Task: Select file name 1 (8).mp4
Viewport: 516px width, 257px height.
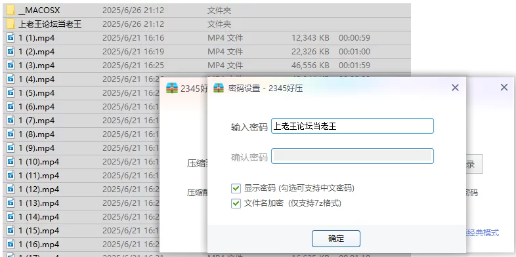Action: click(x=37, y=134)
